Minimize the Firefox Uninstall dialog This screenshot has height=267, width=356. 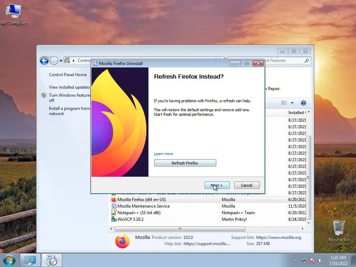coord(235,64)
